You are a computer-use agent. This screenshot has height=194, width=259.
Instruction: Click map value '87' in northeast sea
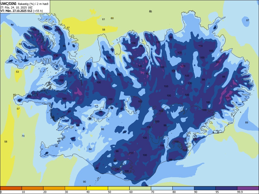(x=248, y=20)
